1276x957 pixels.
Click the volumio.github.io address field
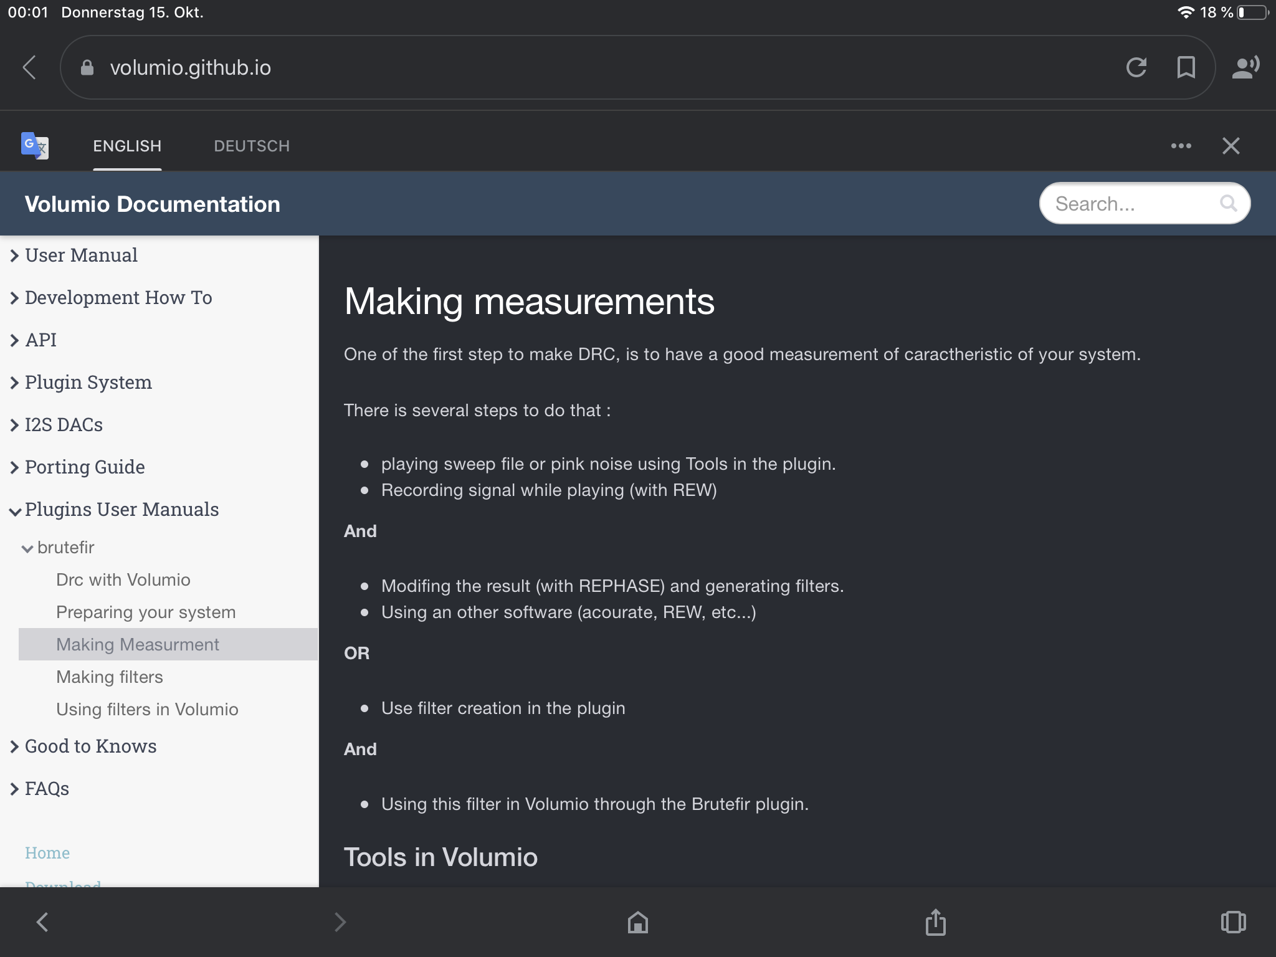[638, 67]
